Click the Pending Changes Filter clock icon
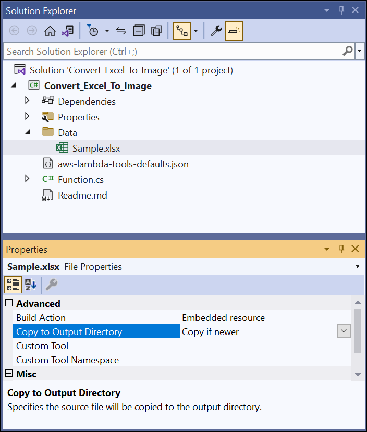Image resolution: width=367 pixels, height=432 pixels. pyautogui.click(x=93, y=31)
